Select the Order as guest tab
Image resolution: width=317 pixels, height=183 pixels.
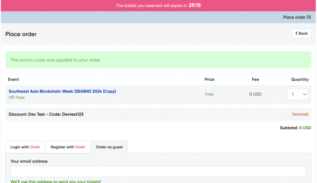pos(109,147)
